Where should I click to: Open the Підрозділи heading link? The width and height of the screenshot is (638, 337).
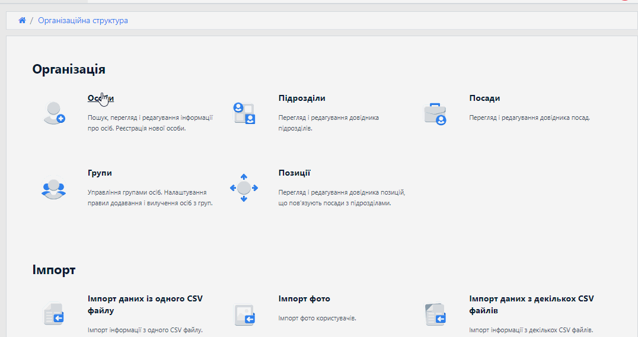click(301, 98)
